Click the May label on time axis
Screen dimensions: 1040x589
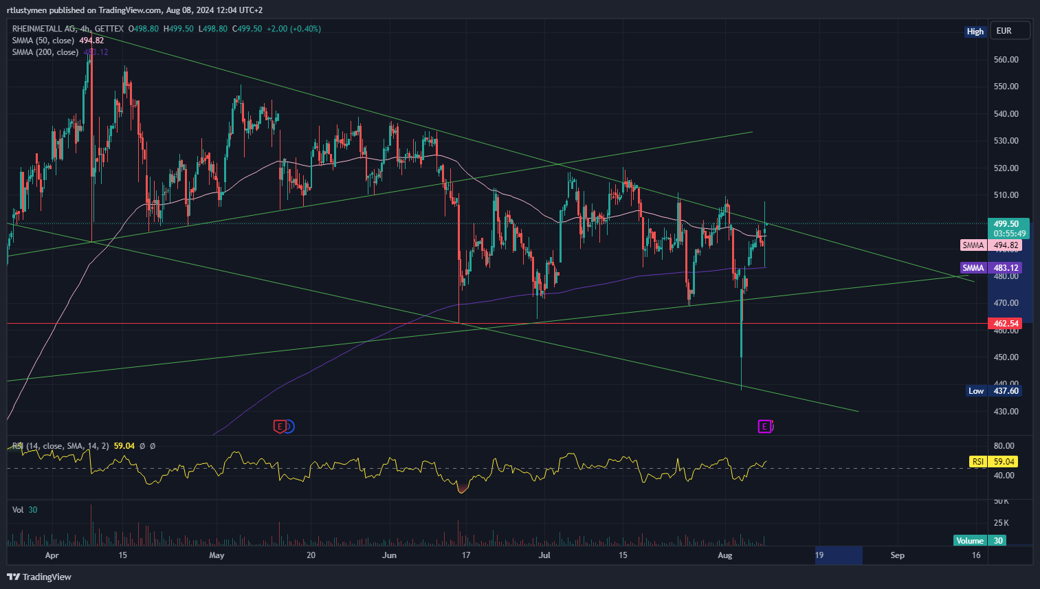click(217, 555)
